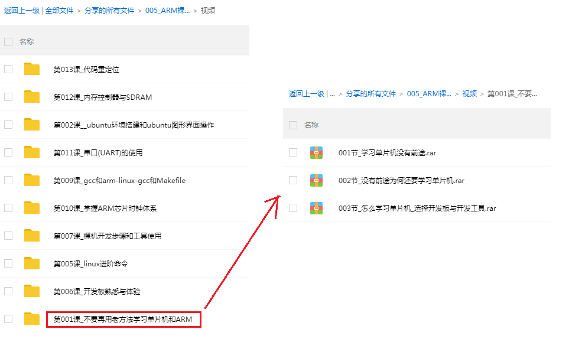Click folder icon of 第002课 ubuntu环境搭建
Viewport: 569px width, 352px height.
coord(32,125)
